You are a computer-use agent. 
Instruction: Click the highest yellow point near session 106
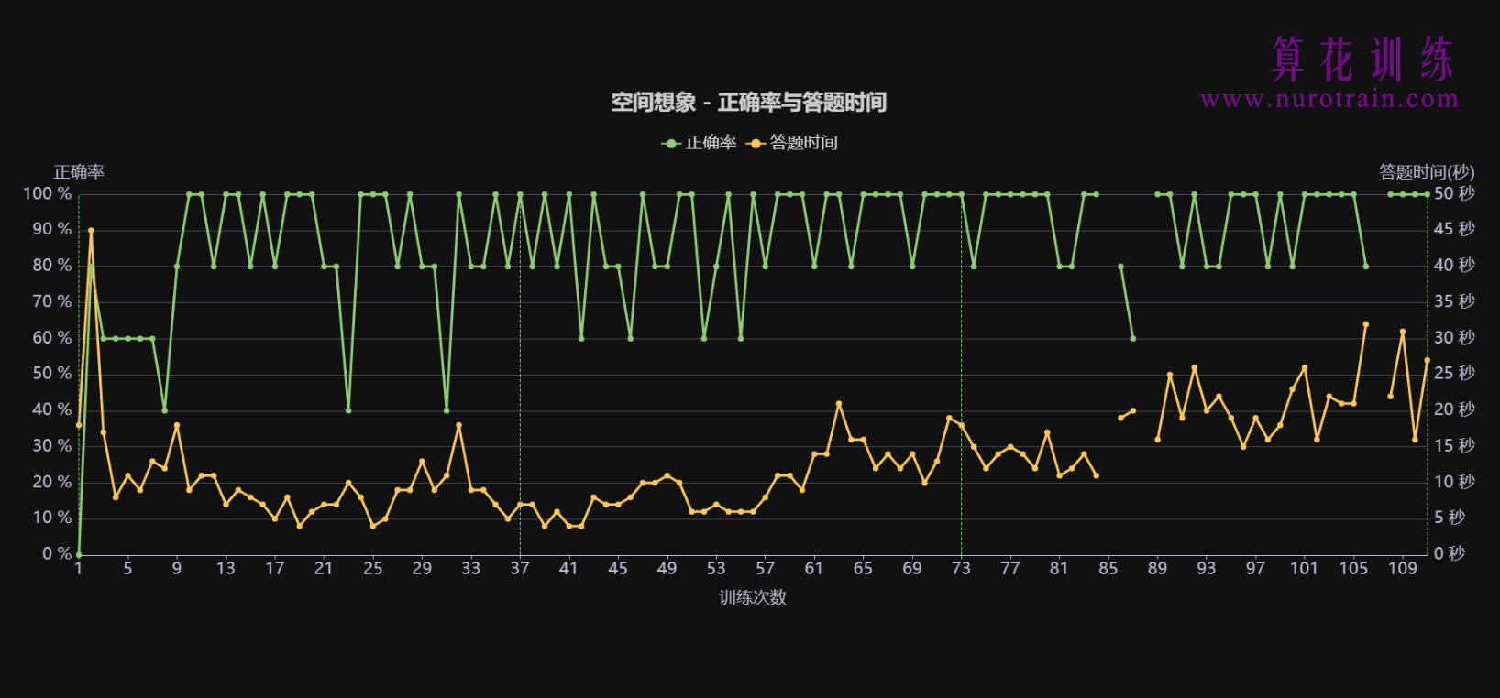click(1366, 324)
